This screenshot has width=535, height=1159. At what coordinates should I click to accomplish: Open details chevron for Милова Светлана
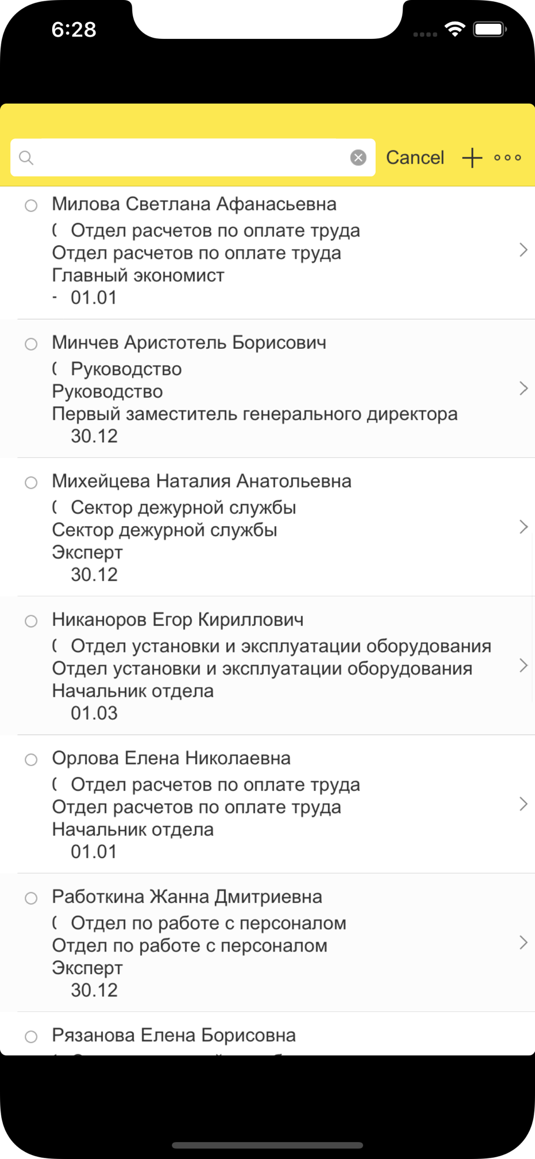click(x=523, y=250)
